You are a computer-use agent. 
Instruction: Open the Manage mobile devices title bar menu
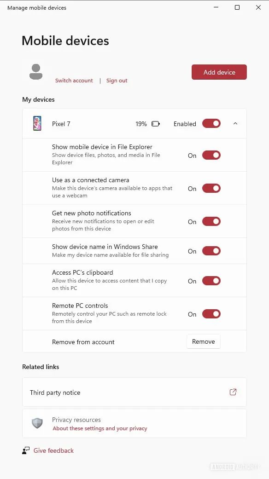[36, 7]
